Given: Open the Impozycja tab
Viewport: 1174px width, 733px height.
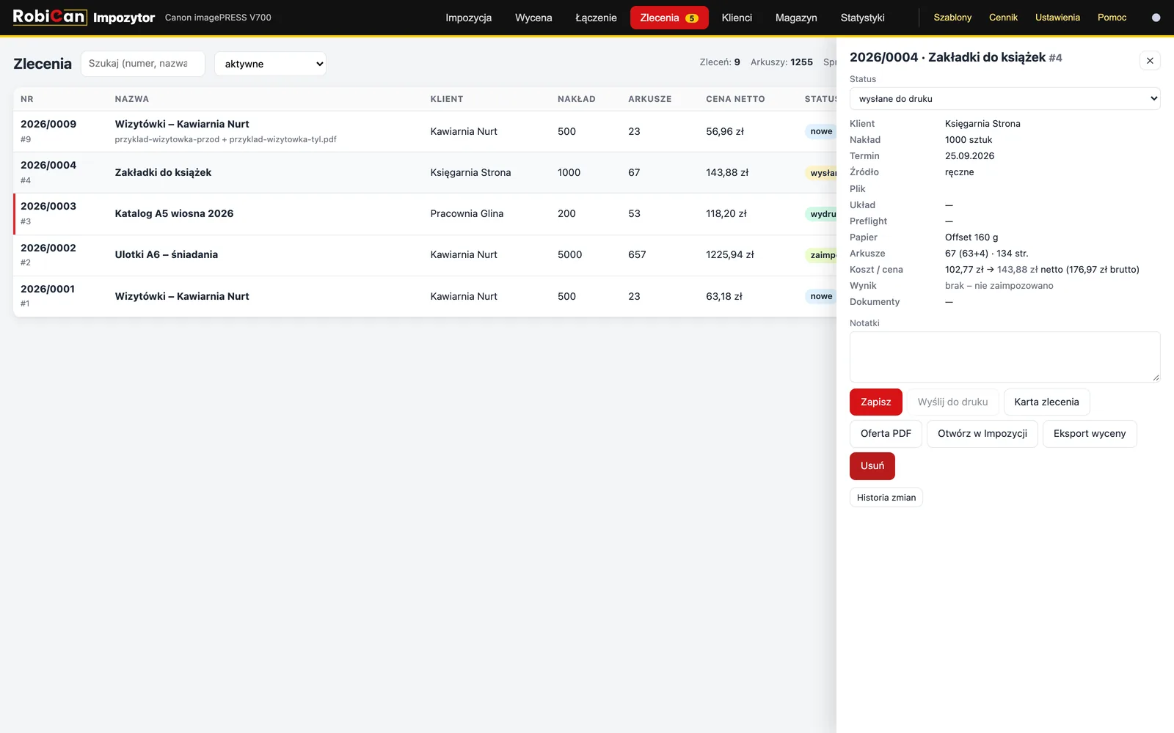Looking at the screenshot, I should coord(468,18).
